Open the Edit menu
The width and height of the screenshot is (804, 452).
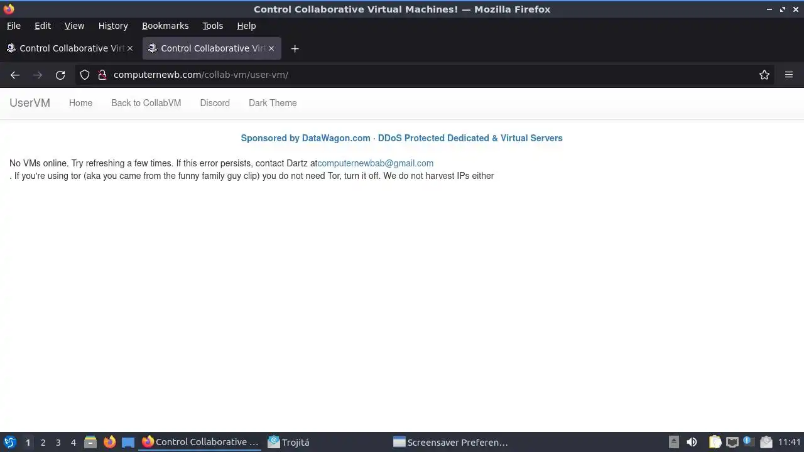(43, 26)
